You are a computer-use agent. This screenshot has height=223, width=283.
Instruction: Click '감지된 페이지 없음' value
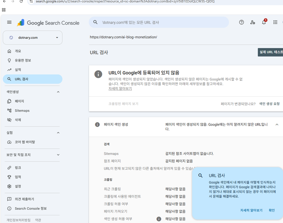click(x=179, y=161)
